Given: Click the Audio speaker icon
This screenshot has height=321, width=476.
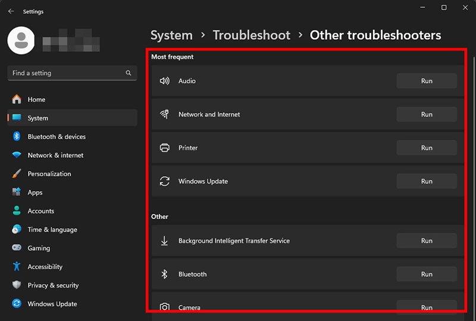Looking at the screenshot, I should tap(165, 81).
